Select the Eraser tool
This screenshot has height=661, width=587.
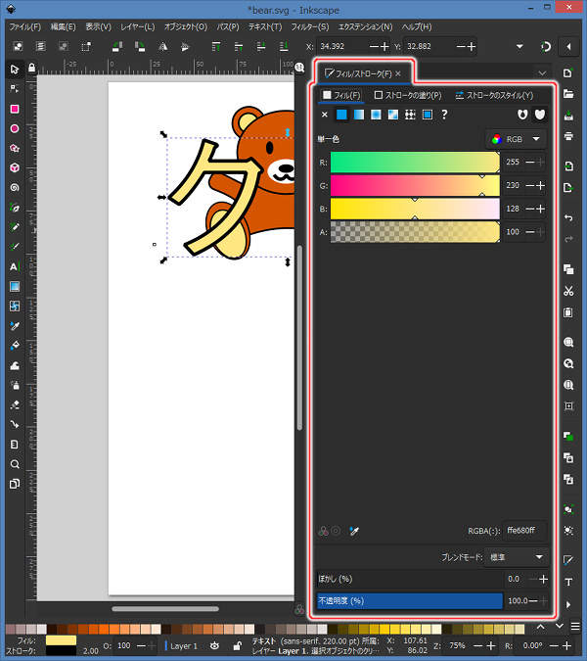[x=15, y=404]
